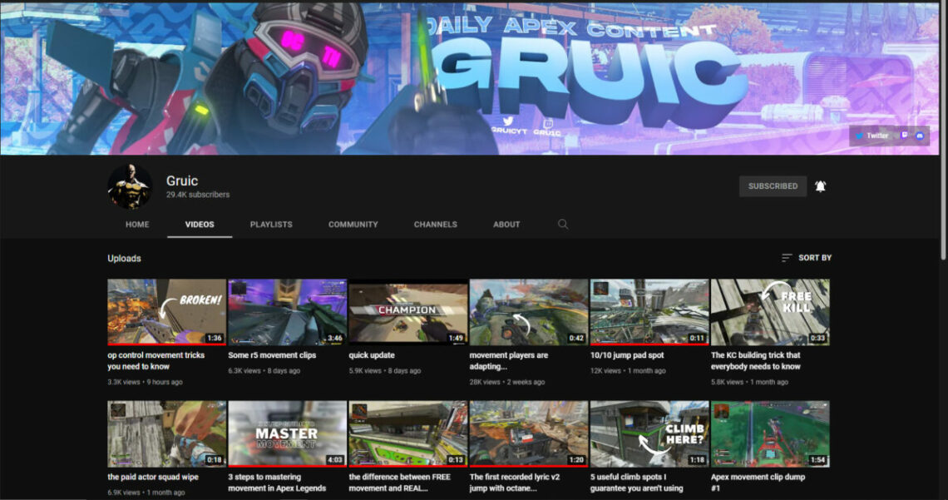Screen dimensions: 948x500
Task: Open the 'Apex movement clip dump #1' thumbnail
Action: pos(770,433)
